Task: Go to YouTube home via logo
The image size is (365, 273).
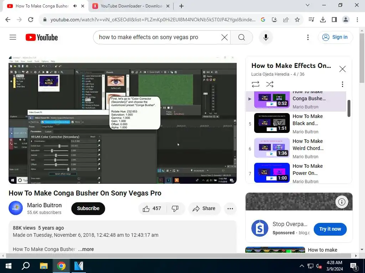Action: 42,37
